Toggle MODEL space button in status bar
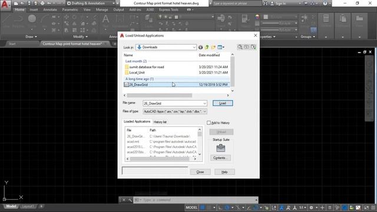377x212 pixels. point(191,207)
